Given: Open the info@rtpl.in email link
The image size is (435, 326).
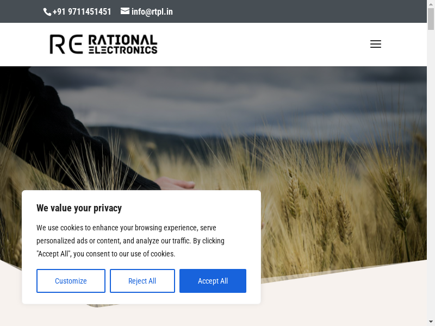Looking at the screenshot, I should click(x=152, y=11).
